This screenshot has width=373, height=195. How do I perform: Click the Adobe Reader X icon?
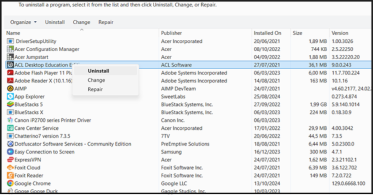10,81
